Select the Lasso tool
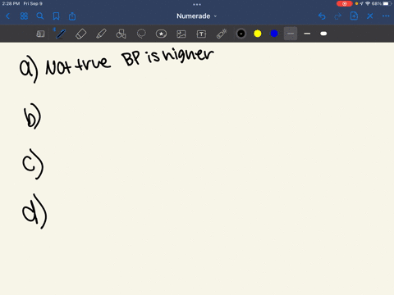Image resolution: width=394 pixels, height=295 pixels. coord(141,34)
